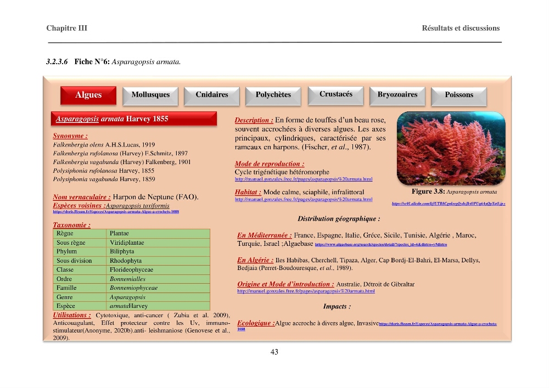549x388 pixels.
Task: Switch to the Mollusques tab
Action: pyautogui.click(x=150, y=96)
